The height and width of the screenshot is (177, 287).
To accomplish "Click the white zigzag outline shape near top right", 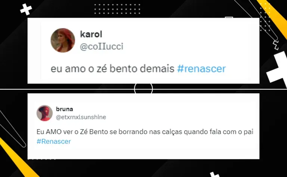I will click(x=276, y=45).
